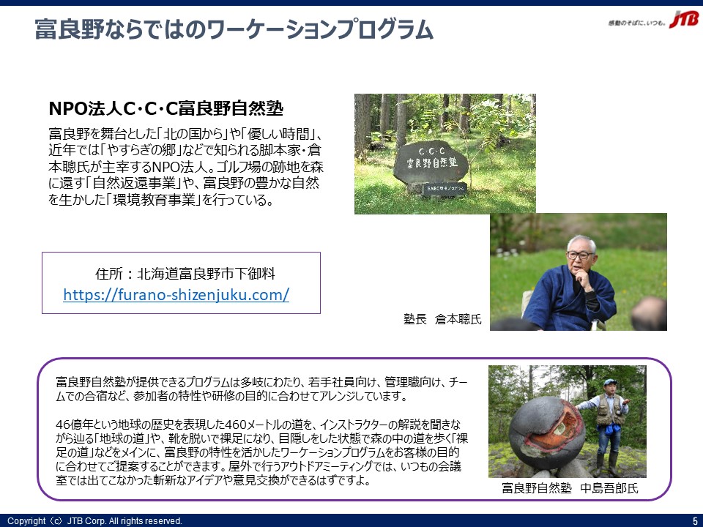This screenshot has width=703, height=527.
Task: Select the stone monument forest photo
Action: 445,153
